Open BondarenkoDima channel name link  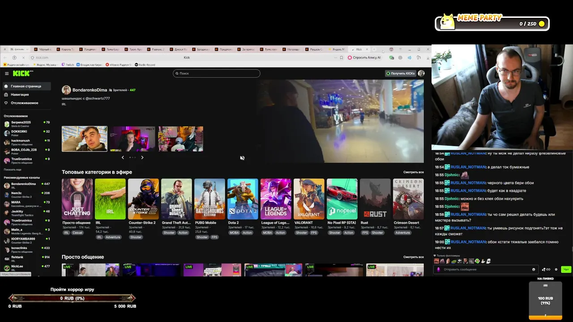90,90
